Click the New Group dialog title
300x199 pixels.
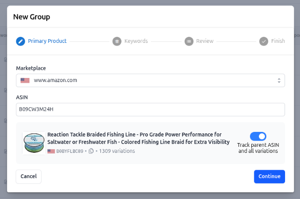click(32, 17)
